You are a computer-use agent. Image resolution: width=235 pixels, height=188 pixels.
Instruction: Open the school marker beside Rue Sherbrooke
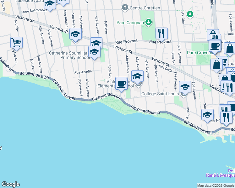50,4
